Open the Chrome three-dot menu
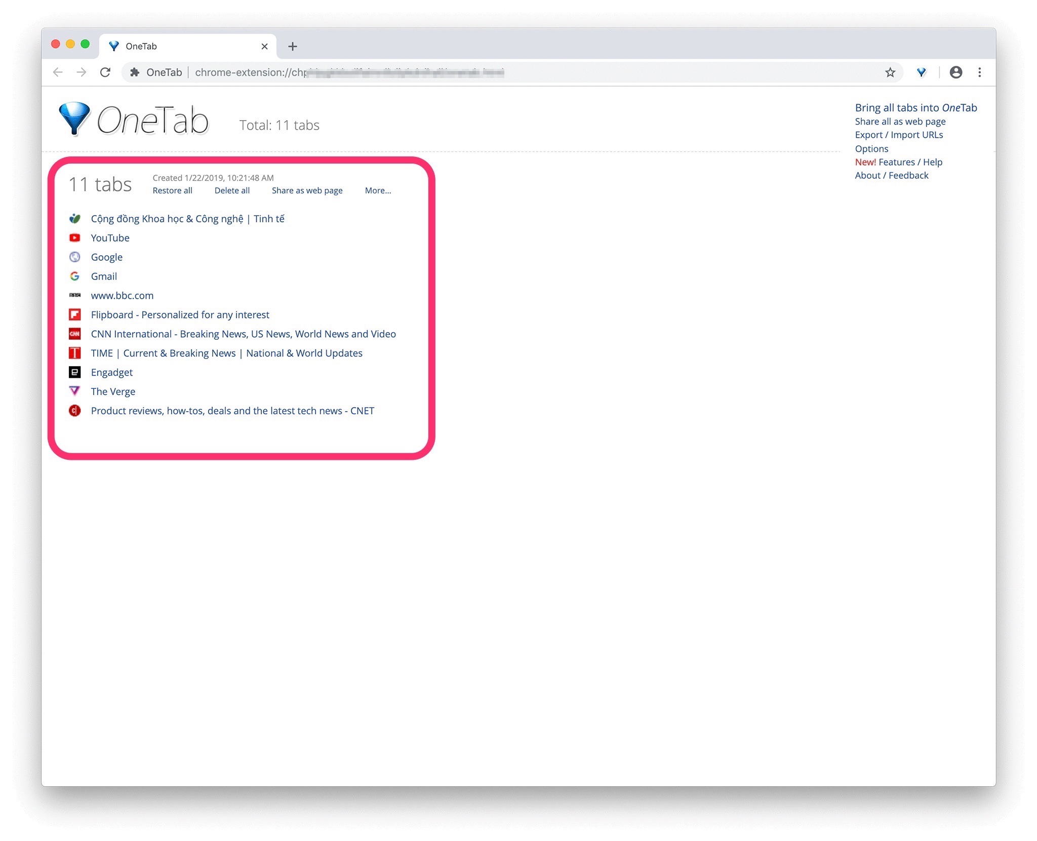Image resolution: width=1037 pixels, height=841 pixels. tap(979, 72)
